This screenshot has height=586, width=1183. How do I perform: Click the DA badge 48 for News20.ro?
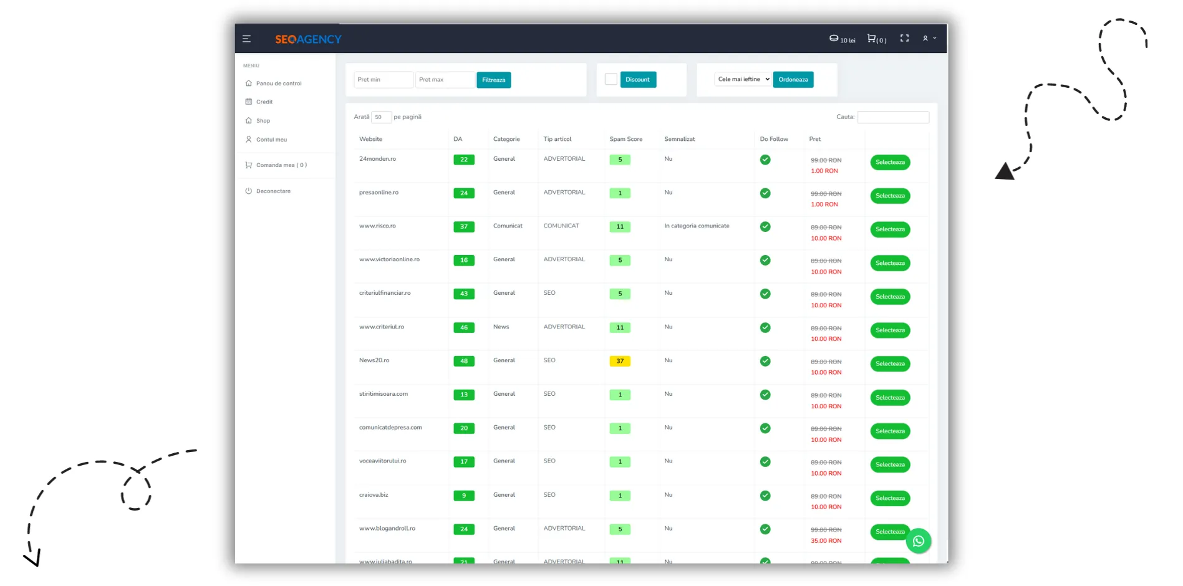click(464, 361)
